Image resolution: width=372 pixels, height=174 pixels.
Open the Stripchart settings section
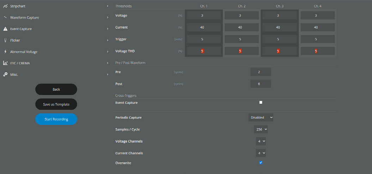(56, 6)
